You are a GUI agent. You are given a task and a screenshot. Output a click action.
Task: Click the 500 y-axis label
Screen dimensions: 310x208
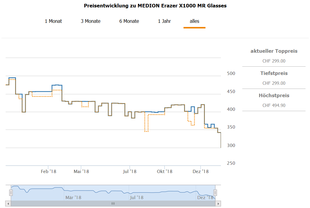[x=231, y=73]
